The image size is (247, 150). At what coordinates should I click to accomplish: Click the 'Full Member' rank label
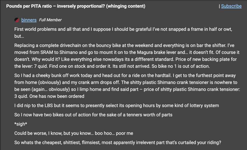tap(50, 20)
